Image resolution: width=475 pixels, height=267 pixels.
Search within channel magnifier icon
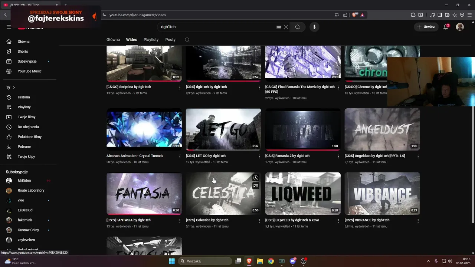pyautogui.click(x=187, y=40)
